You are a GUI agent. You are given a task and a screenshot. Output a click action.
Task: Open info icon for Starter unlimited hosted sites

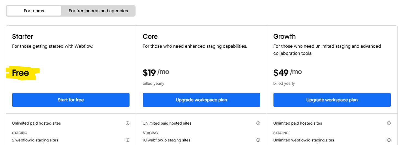tap(127, 123)
